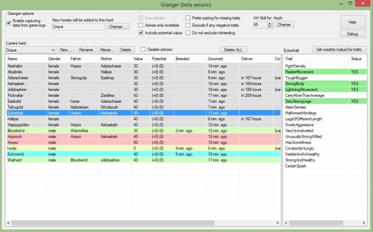Sort by the Value column header
373x232 pixels.
click(x=139, y=58)
